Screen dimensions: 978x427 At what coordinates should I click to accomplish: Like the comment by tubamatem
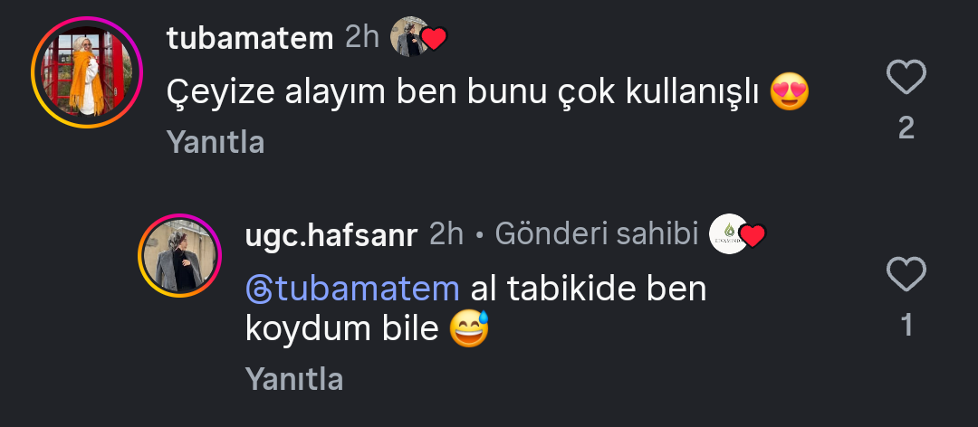[906, 79]
